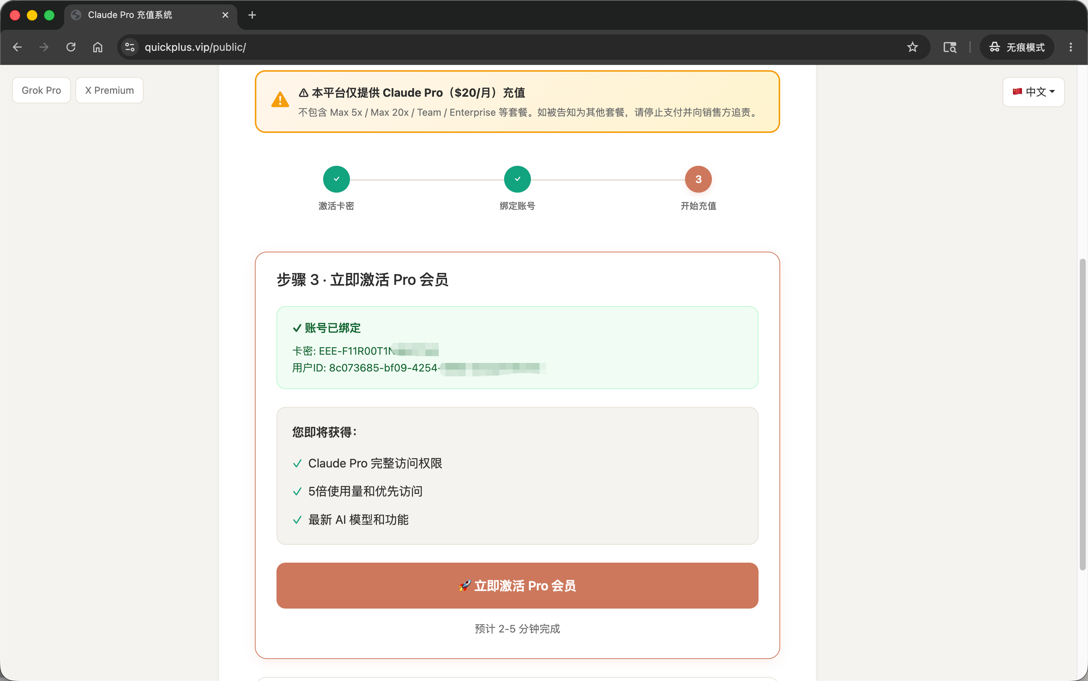Viewport: 1088px width, 681px height.
Task: Click the 卡密 code line
Action: [x=365, y=351]
